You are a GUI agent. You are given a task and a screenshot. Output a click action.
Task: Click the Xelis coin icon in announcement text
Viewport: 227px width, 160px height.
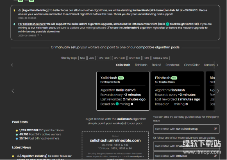[168, 24]
